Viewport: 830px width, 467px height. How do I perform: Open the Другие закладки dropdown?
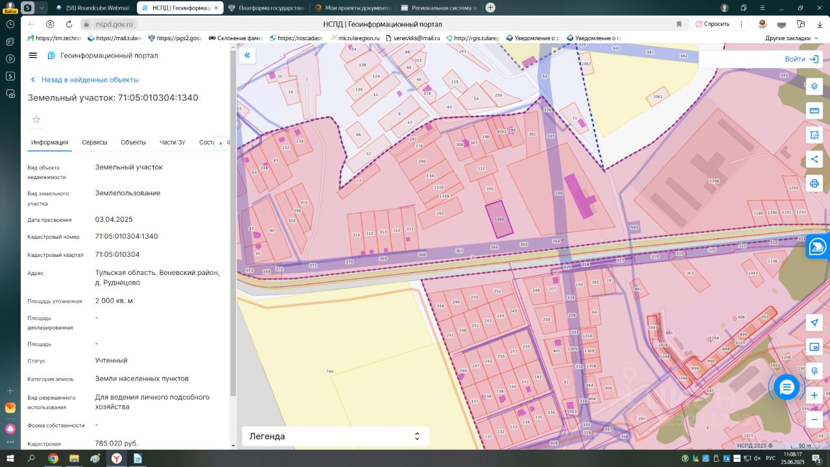[791, 38]
